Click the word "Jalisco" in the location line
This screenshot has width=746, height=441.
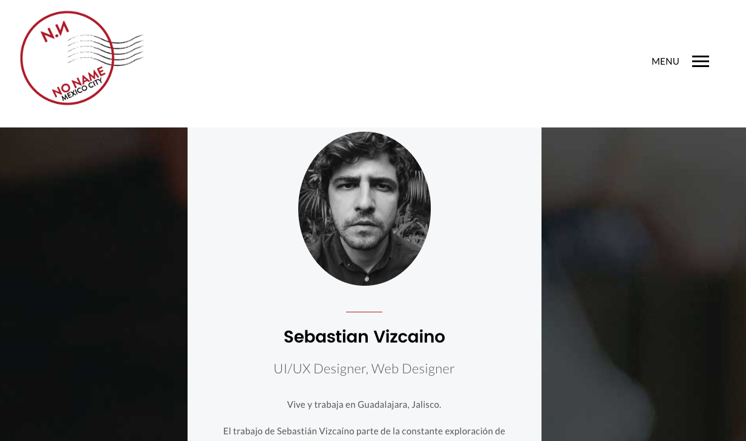tap(427, 404)
